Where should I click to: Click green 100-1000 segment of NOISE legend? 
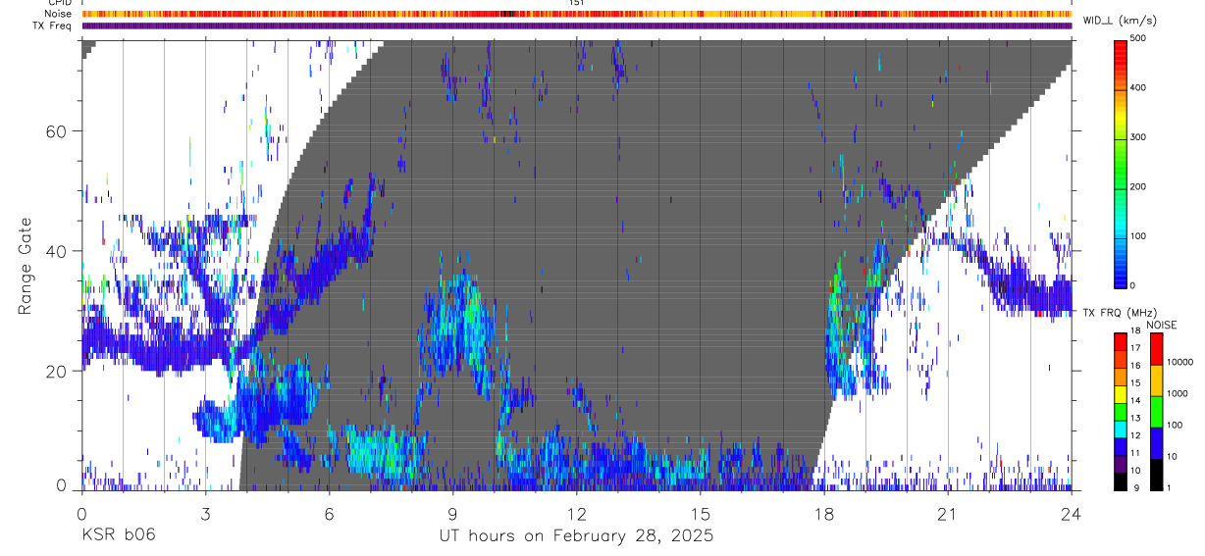click(x=1157, y=412)
